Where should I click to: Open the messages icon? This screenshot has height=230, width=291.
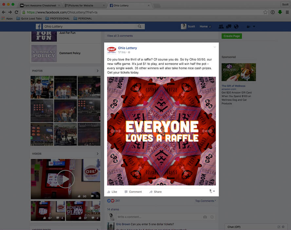(229, 27)
